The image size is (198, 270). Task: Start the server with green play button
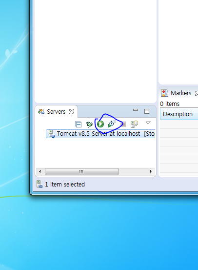click(100, 124)
